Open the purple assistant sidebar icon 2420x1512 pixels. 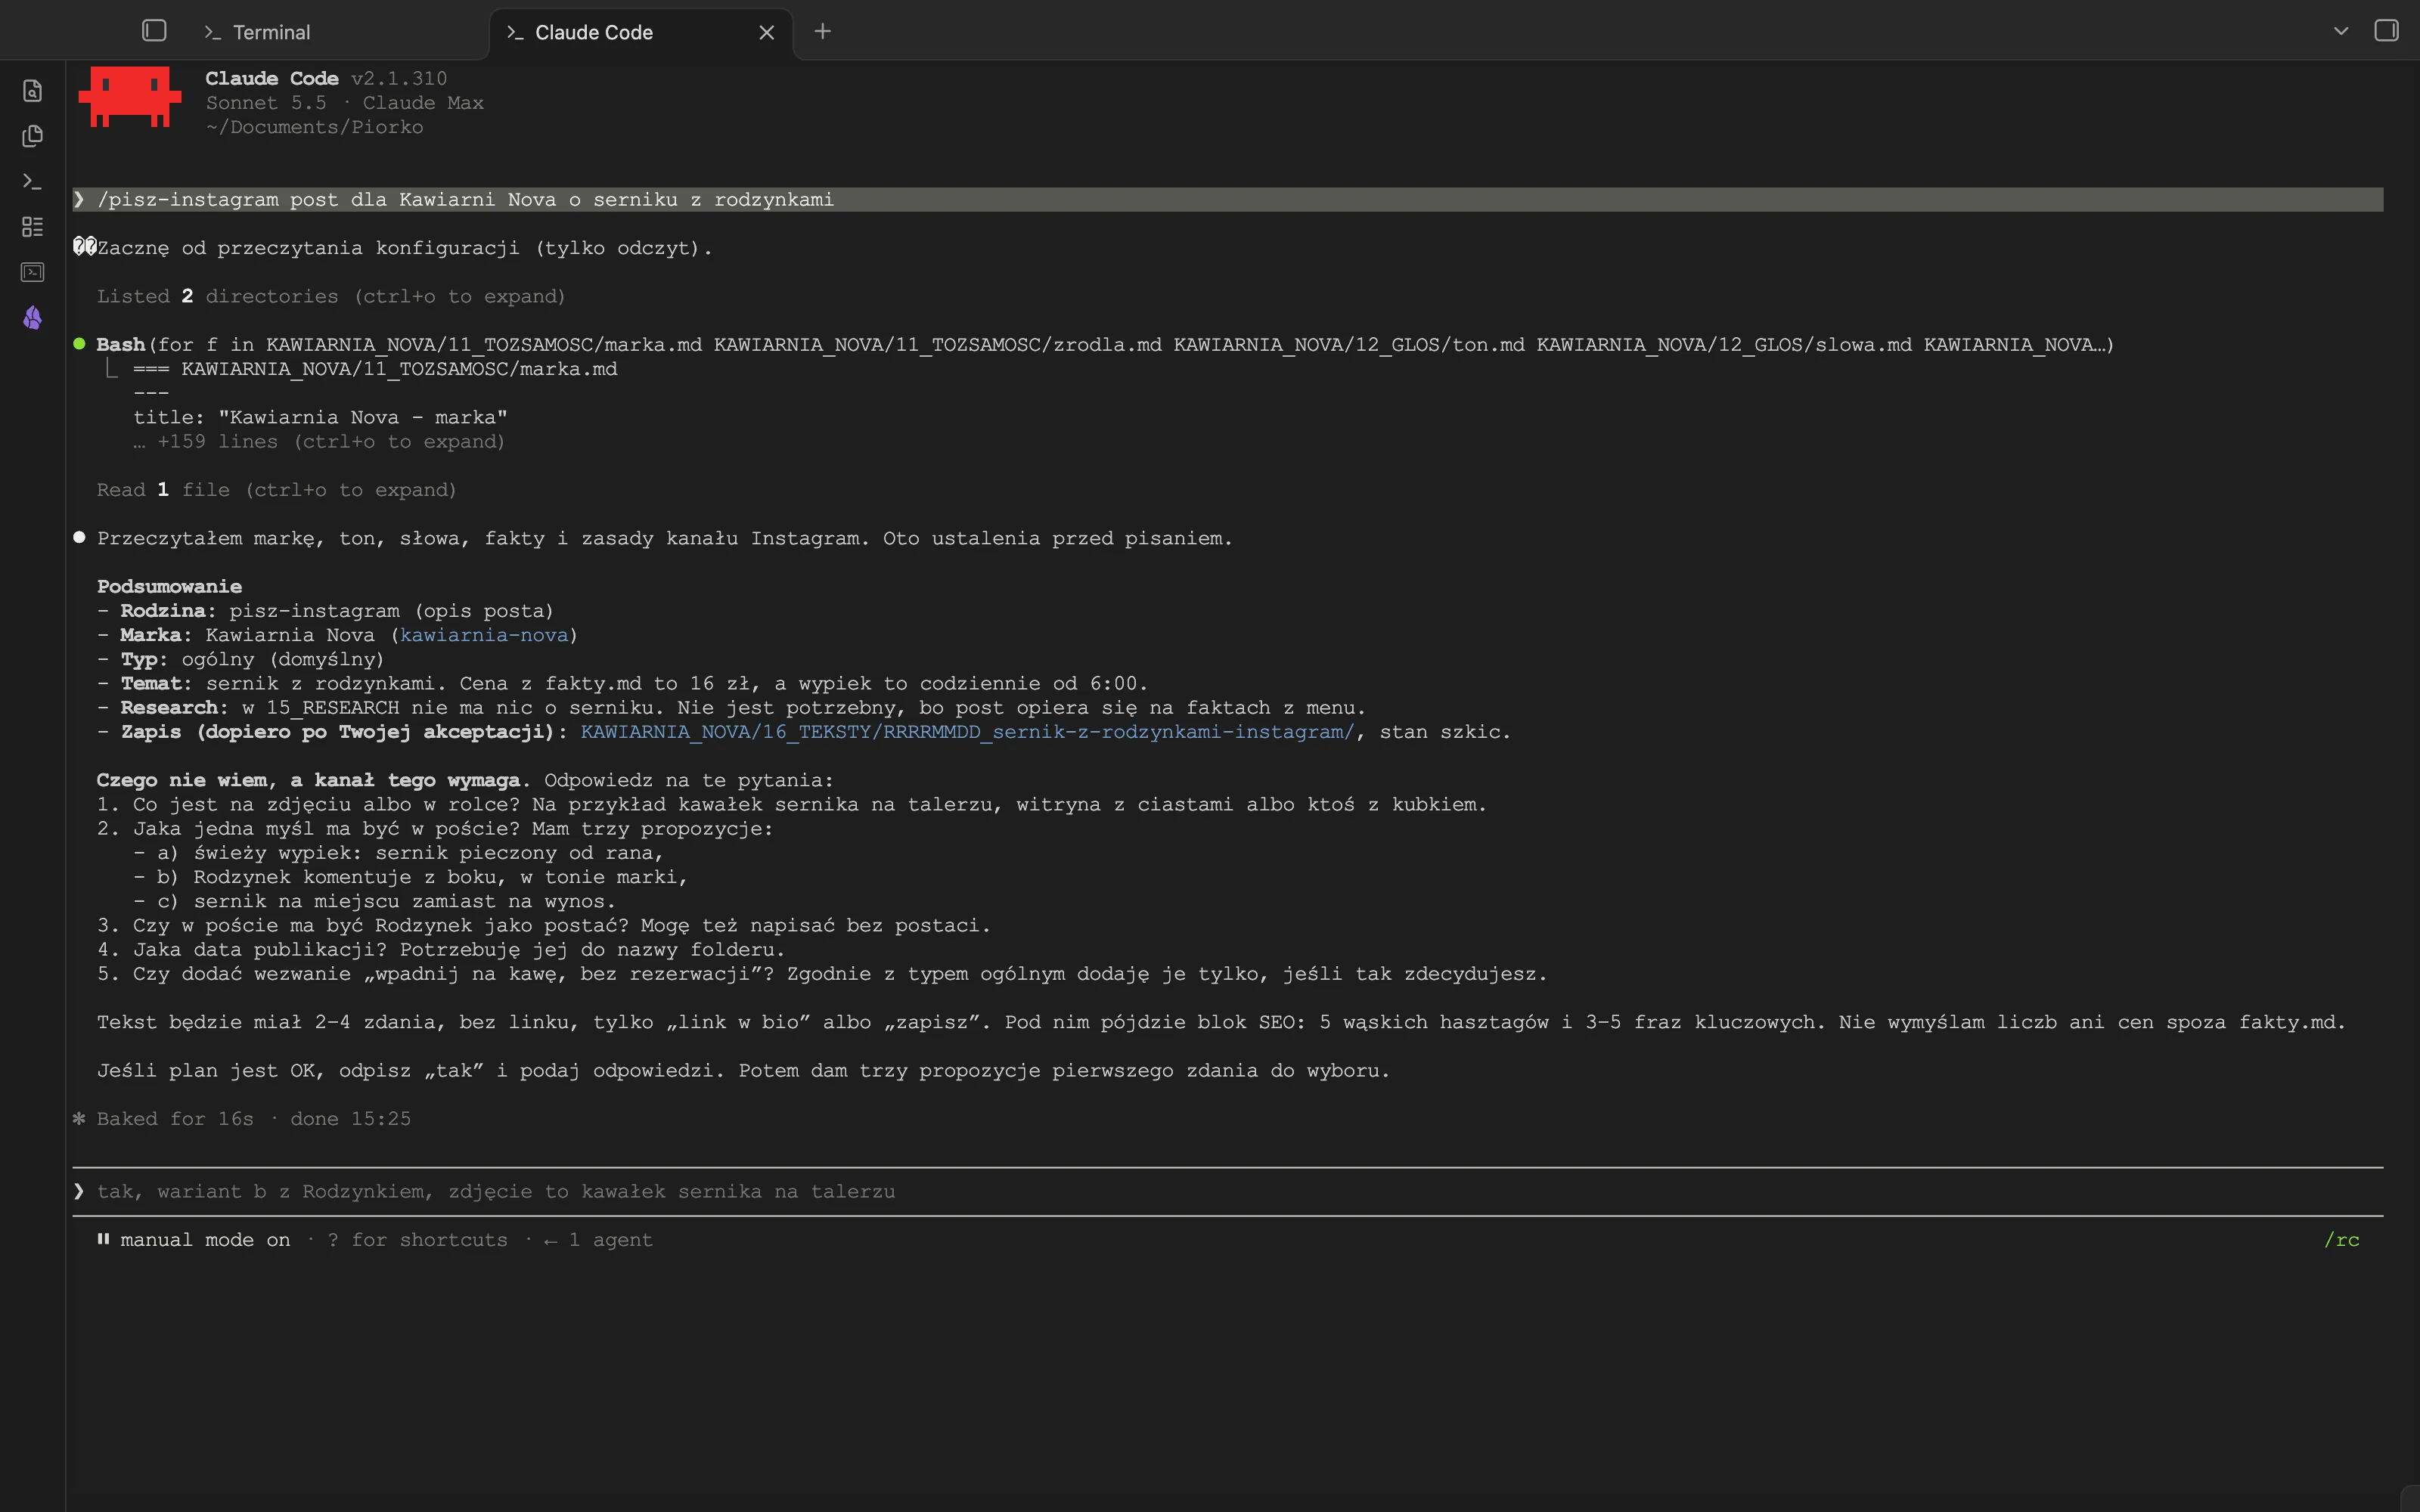pyautogui.click(x=32, y=318)
